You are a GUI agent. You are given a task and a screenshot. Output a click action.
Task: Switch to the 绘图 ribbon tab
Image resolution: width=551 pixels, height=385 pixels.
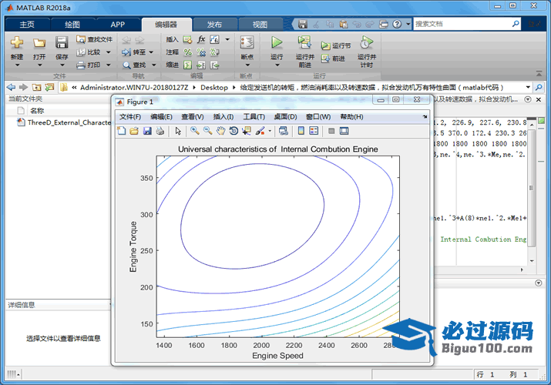[x=72, y=24]
